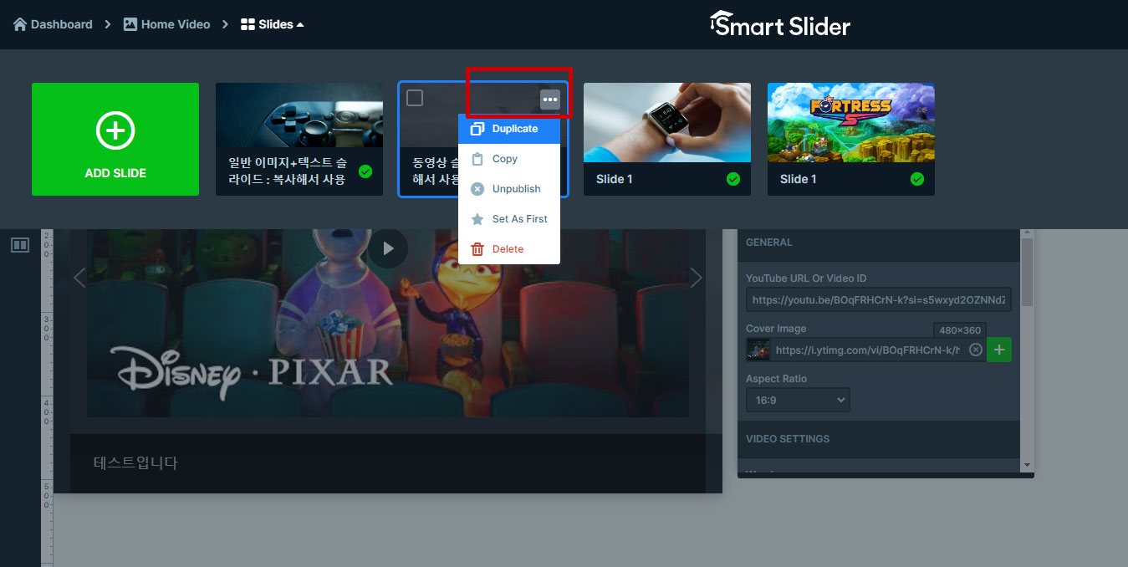Toggle published check on smartwatch slide
1128x567 pixels.
(x=733, y=179)
